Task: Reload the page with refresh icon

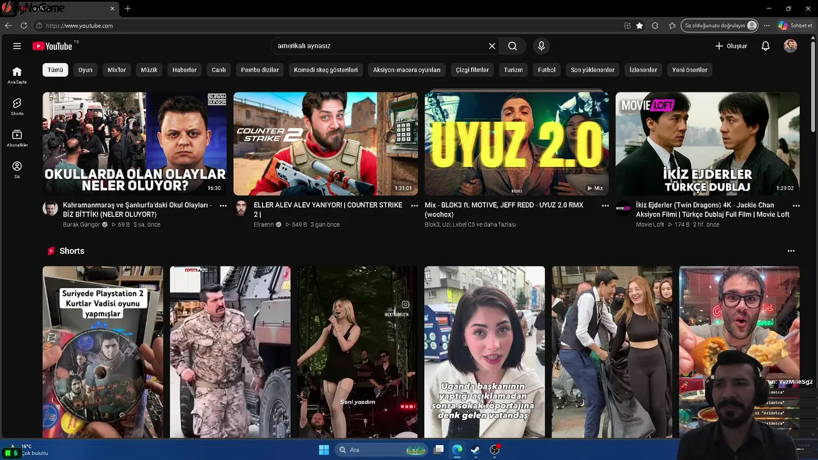Action: click(24, 26)
